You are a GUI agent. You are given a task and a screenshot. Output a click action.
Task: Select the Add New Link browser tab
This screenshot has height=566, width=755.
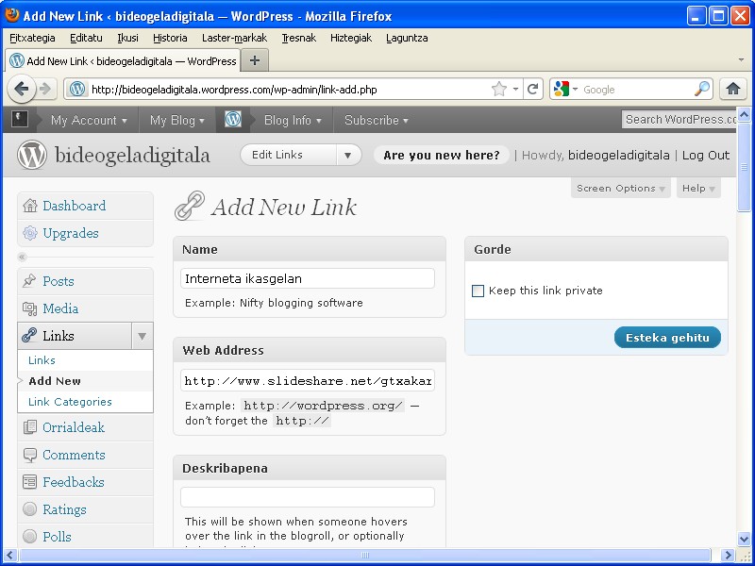[x=123, y=61]
